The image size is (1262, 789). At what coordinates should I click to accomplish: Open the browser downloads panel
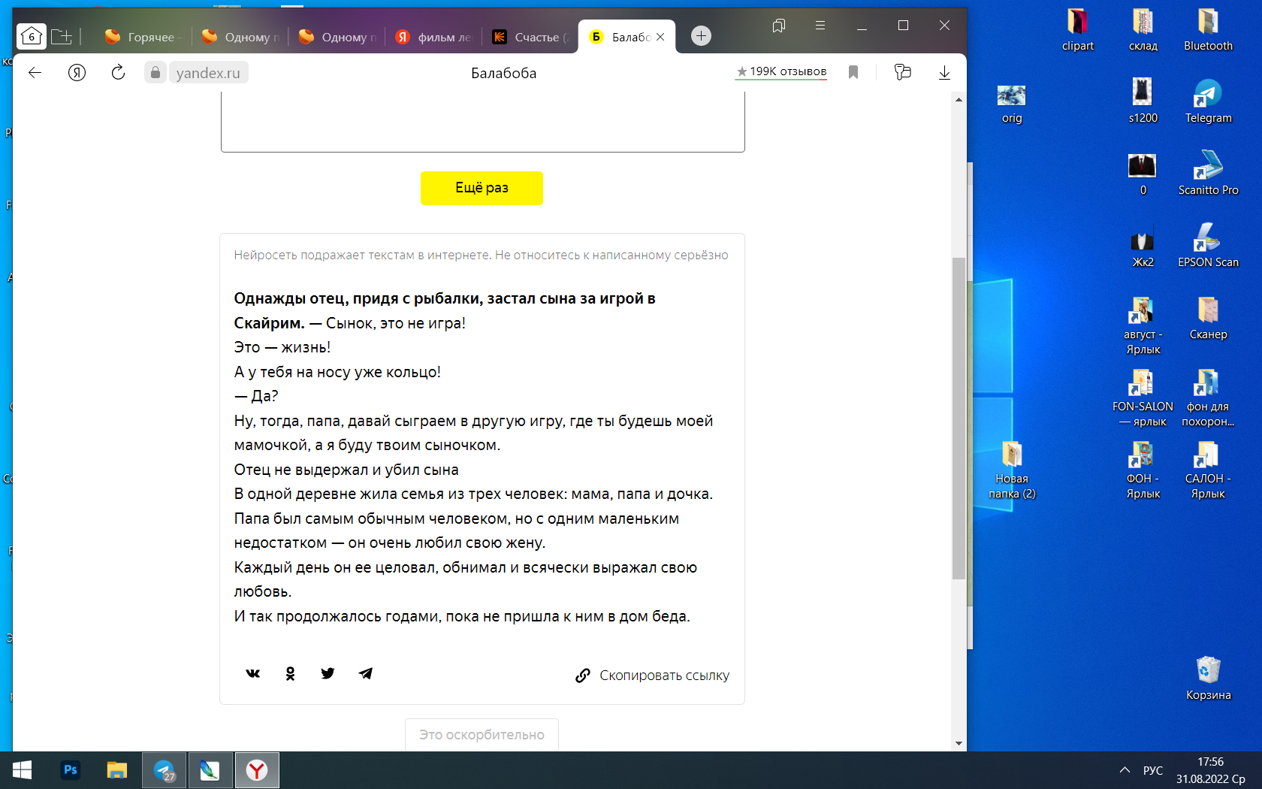point(944,72)
